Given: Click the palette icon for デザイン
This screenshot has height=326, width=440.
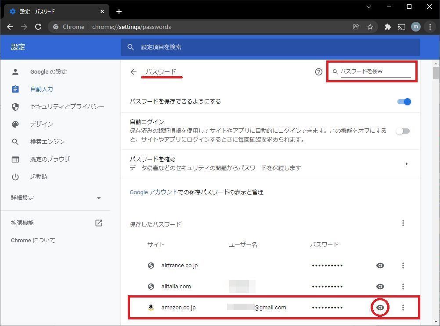Looking at the screenshot, I should pyautogui.click(x=15, y=124).
